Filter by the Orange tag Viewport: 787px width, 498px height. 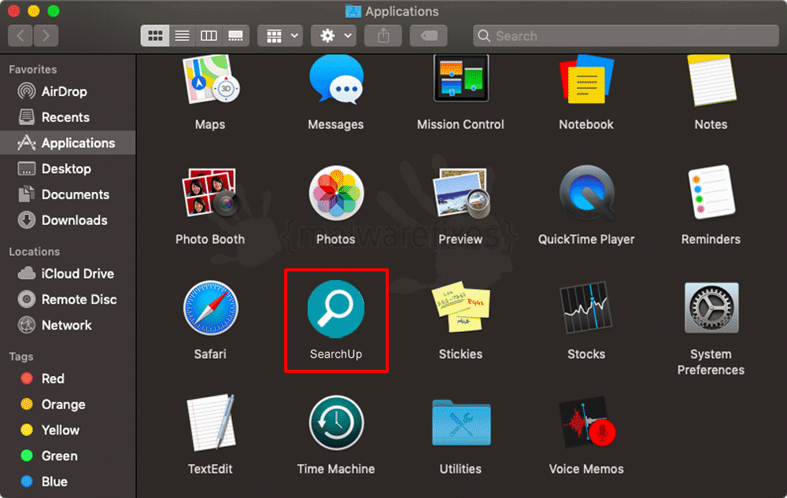point(68,404)
